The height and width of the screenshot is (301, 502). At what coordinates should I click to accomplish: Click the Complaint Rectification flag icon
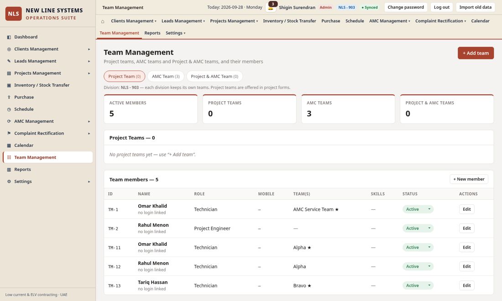(x=9, y=133)
